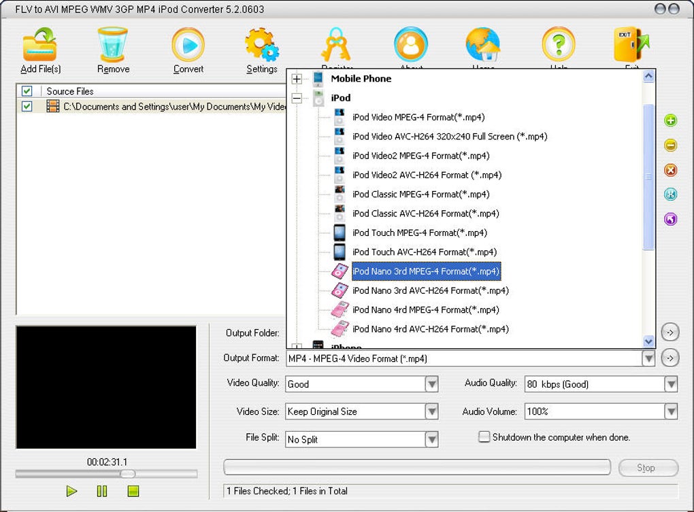This screenshot has width=694, height=512.
Task: Click the red X clear button
Action: click(671, 170)
